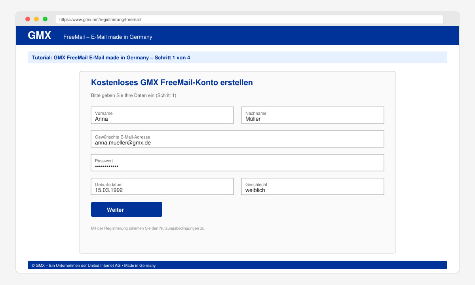The height and width of the screenshot is (285, 475).
Task: Click the GMX logo in the header
Action: (40, 36)
